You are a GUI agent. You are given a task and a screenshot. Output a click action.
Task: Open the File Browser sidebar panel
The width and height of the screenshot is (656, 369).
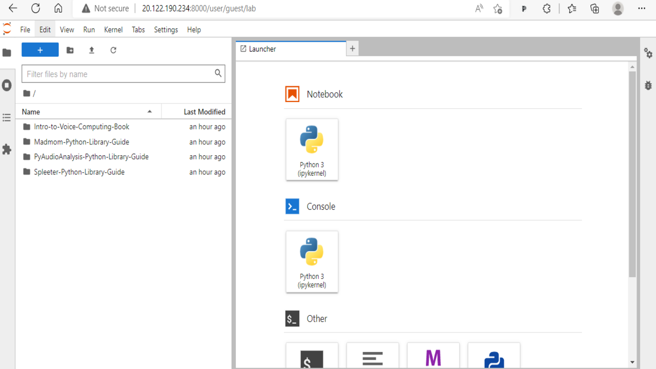pyautogui.click(x=7, y=53)
